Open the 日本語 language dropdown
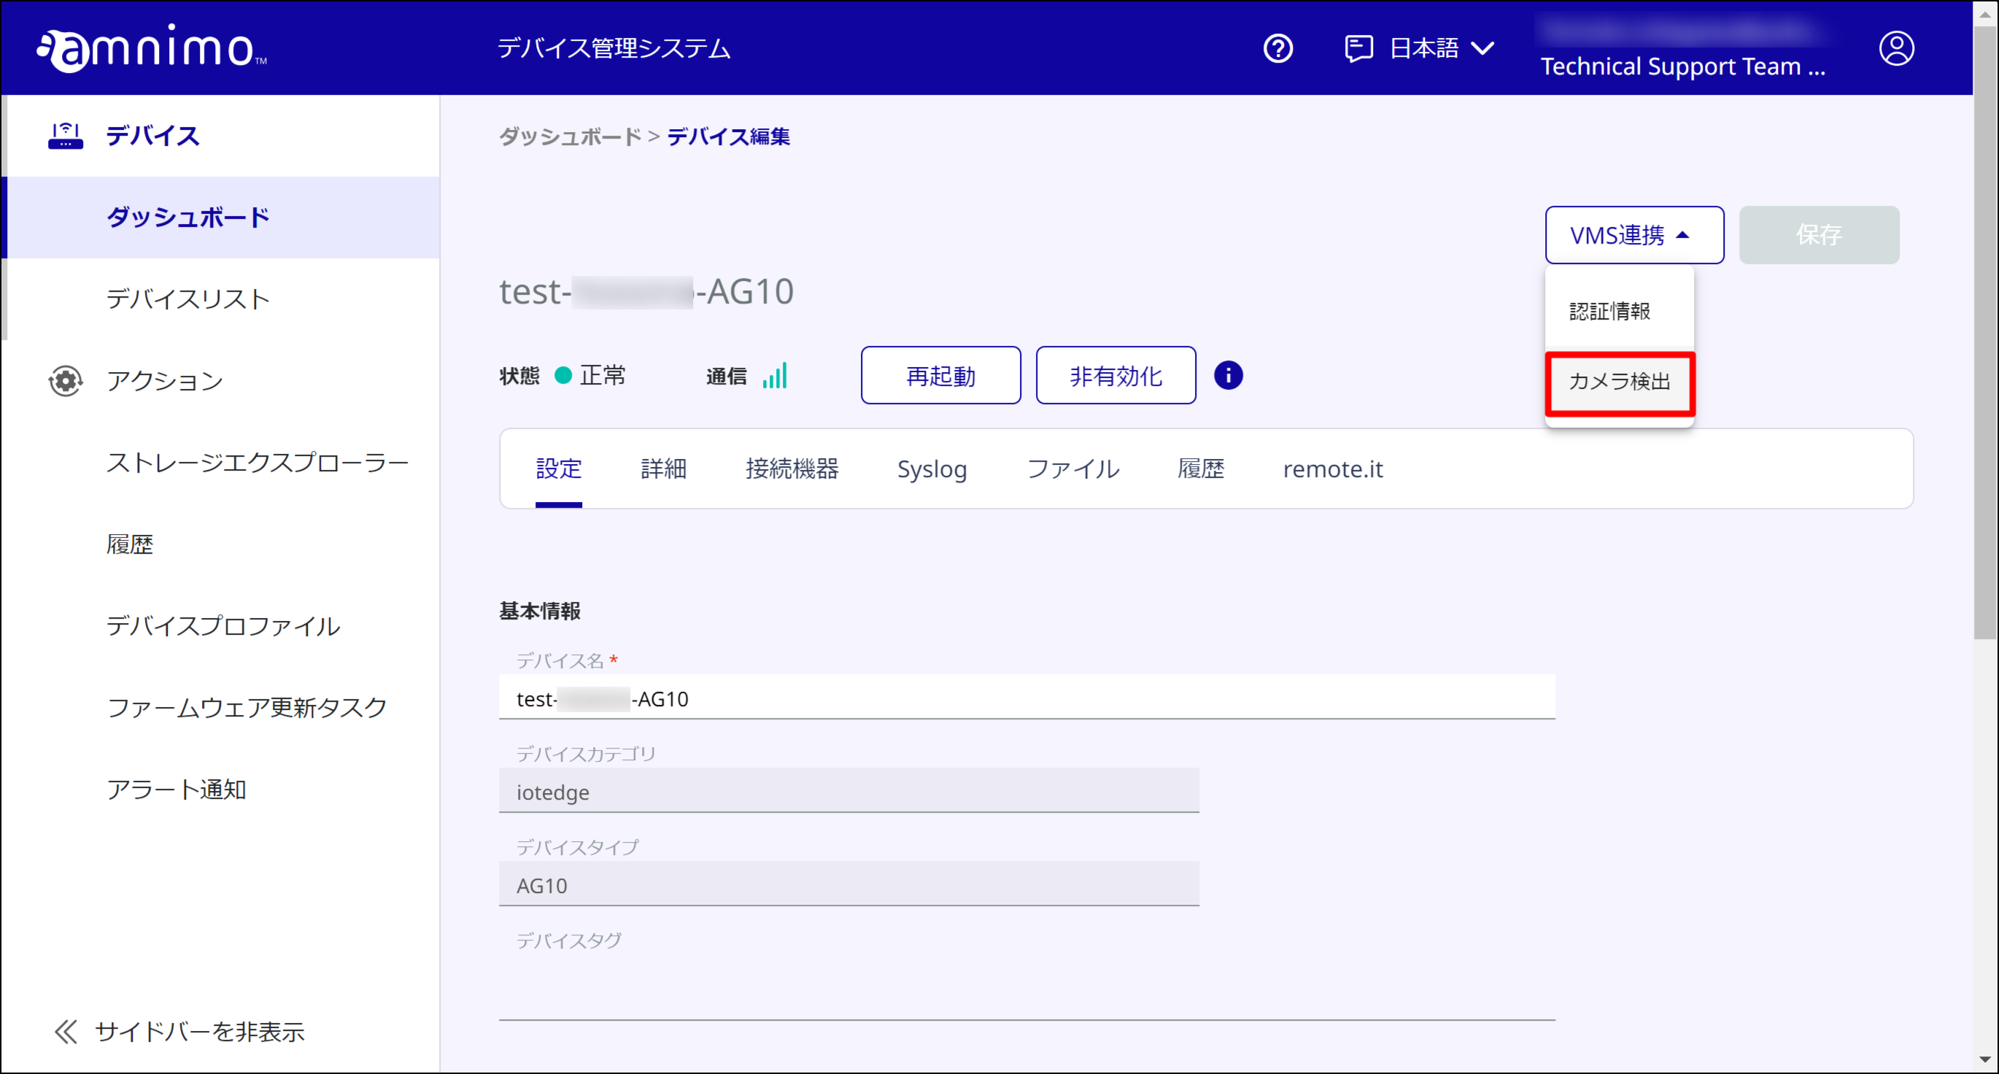The width and height of the screenshot is (1999, 1074). tap(1441, 48)
